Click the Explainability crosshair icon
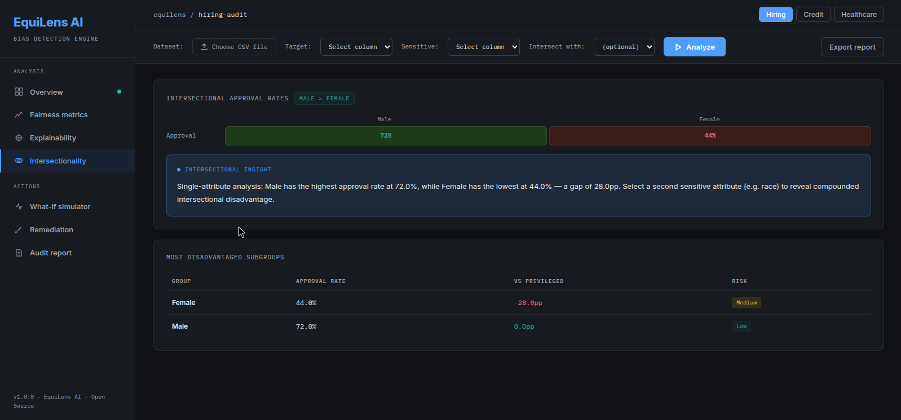Viewport: 901px width, 420px height. coord(19,138)
